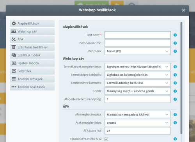The width and height of the screenshot is (195, 142).
Task: Click the info icon for Termékképre kattintás
Action: (x=175, y=75)
